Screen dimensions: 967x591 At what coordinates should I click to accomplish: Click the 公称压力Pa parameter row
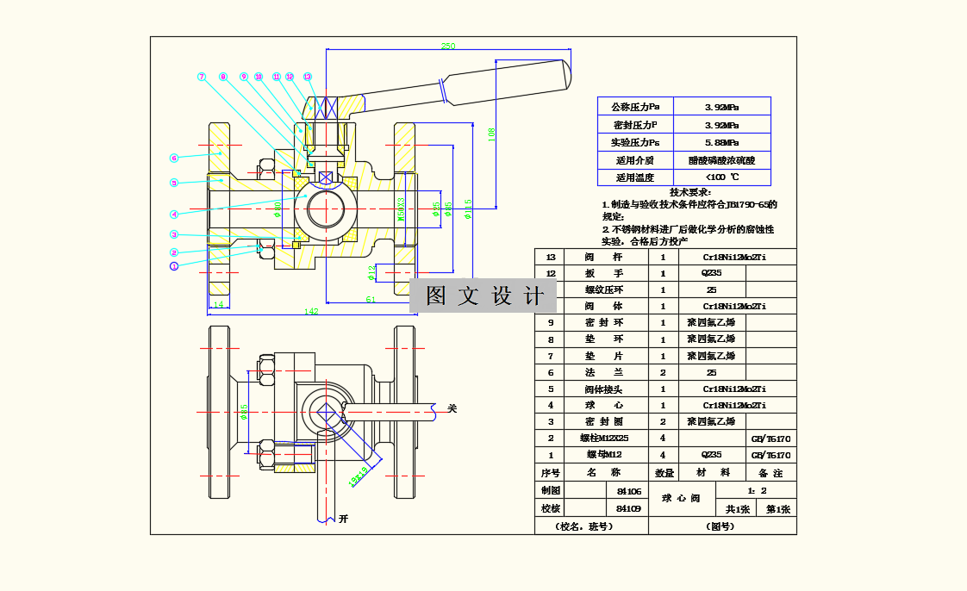point(635,107)
